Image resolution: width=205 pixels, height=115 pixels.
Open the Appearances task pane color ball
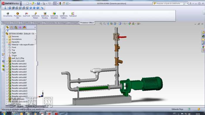[203, 47]
